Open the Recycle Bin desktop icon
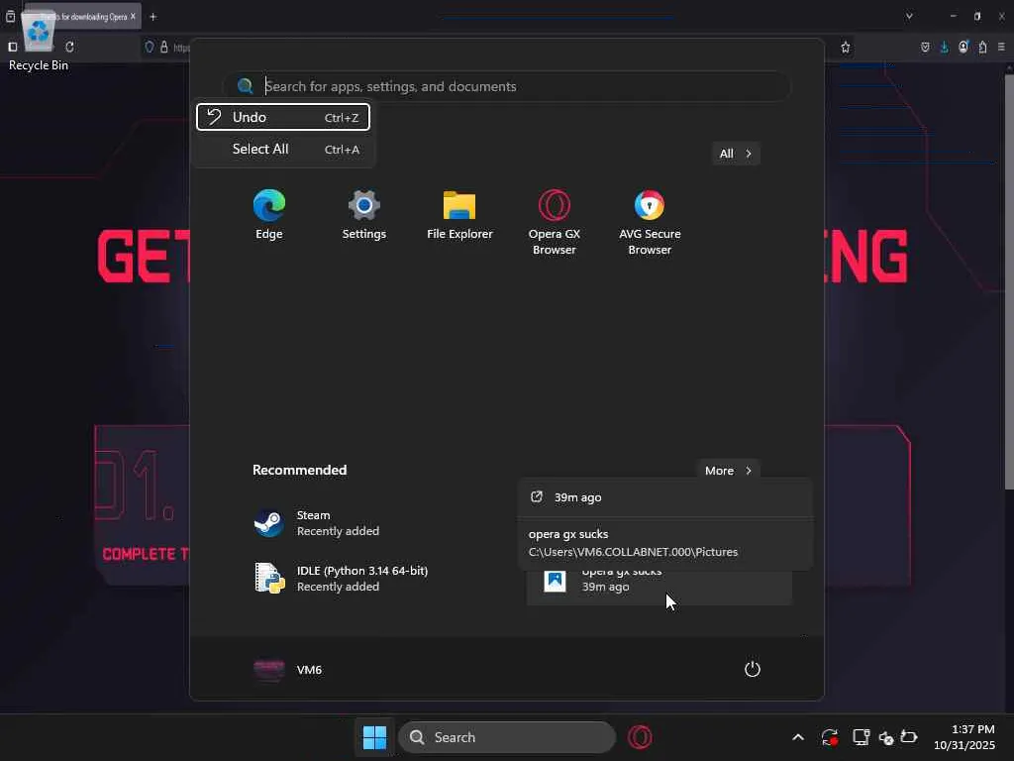 (x=39, y=40)
